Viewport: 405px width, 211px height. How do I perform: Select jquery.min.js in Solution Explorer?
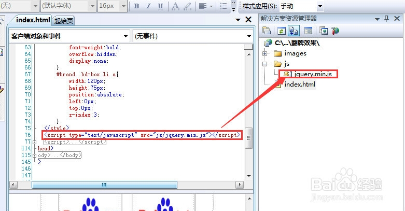tap(313, 74)
